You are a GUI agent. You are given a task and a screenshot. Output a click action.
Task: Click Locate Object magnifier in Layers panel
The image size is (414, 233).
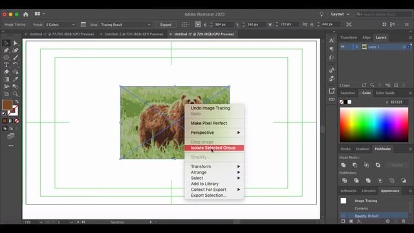[372, 85]
